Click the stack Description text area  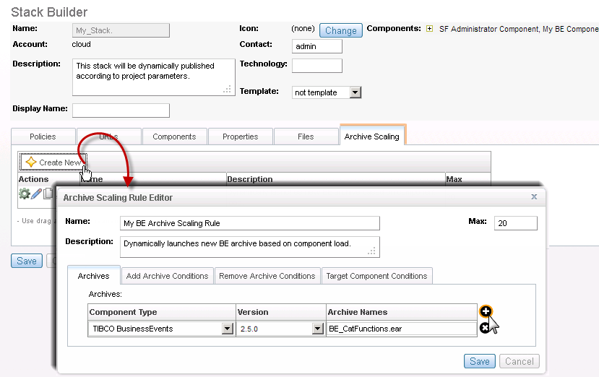(154, 77)
